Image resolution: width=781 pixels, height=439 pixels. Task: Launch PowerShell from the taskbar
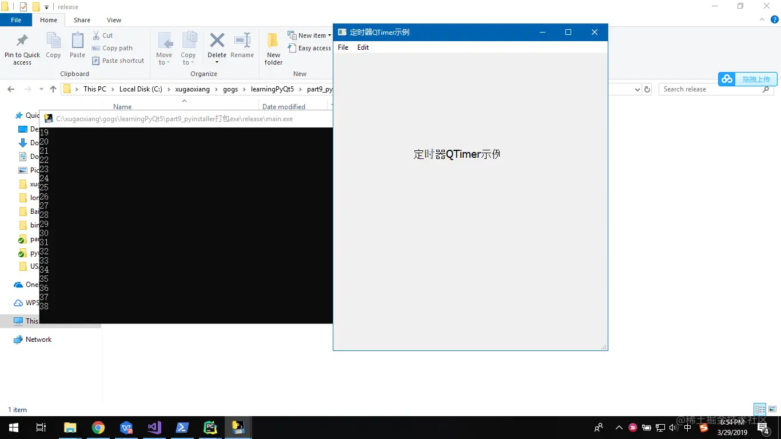(182, 427)
